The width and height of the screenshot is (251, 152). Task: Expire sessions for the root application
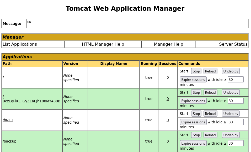(x=193, y=80)
